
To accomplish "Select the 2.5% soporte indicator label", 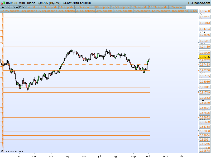I will tap(49, 7).
